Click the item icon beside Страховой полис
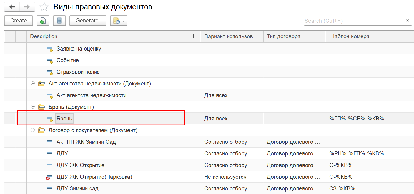Screen dimensions: 414x194 pos(49,72)
